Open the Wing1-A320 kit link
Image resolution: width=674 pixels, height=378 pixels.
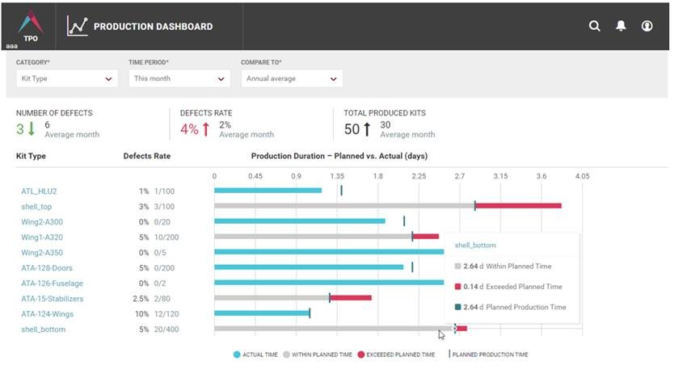42,237
